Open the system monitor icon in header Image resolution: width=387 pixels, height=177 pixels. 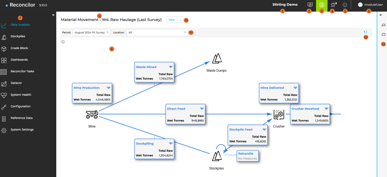310,5
